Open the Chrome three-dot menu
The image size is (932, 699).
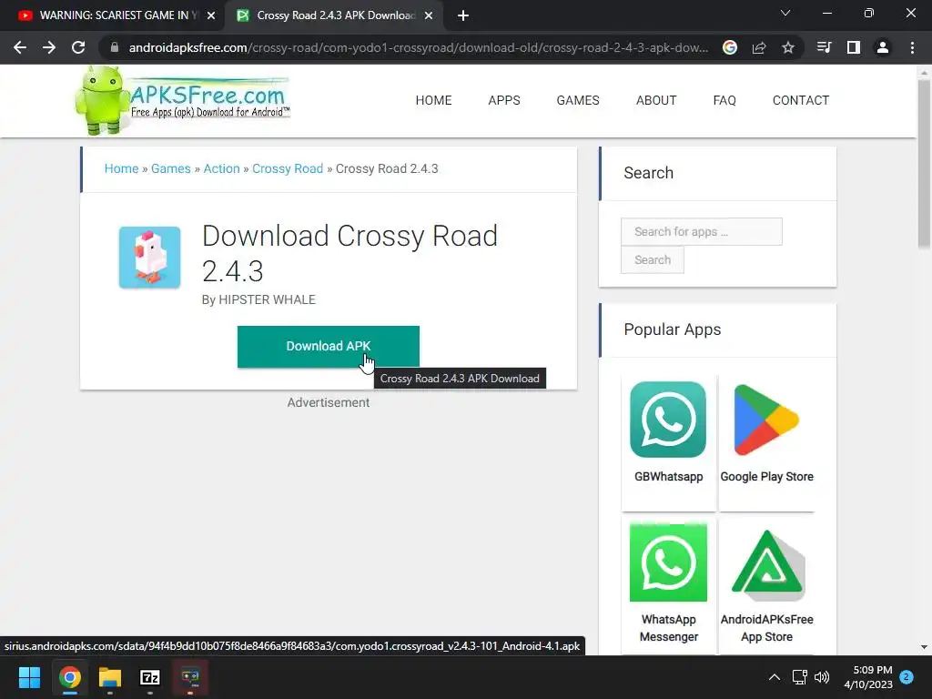[x=912, y=47]
